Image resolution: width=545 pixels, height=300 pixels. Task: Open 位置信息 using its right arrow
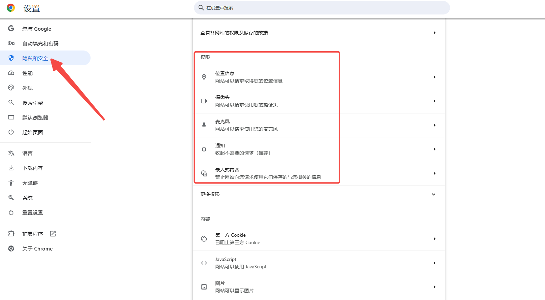[x=435, y=77]
